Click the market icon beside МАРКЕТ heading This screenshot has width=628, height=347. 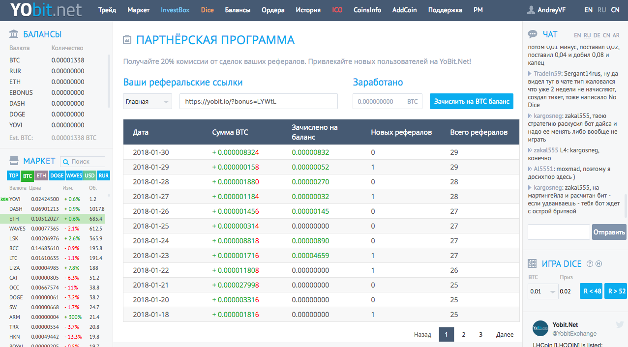14,161
